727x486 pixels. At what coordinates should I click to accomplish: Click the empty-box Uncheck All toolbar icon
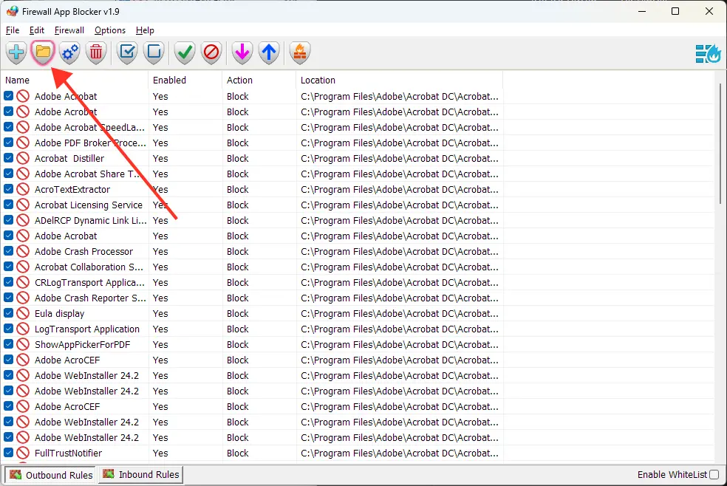154,52
